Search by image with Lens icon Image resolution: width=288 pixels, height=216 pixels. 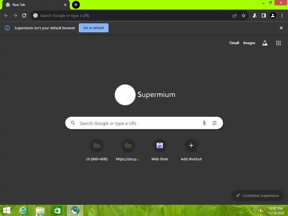[215, 123]
